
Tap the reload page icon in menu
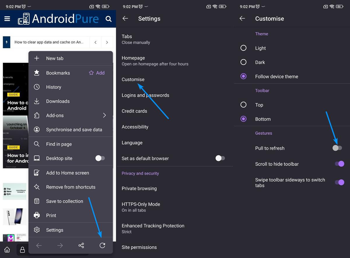point(102,245)
